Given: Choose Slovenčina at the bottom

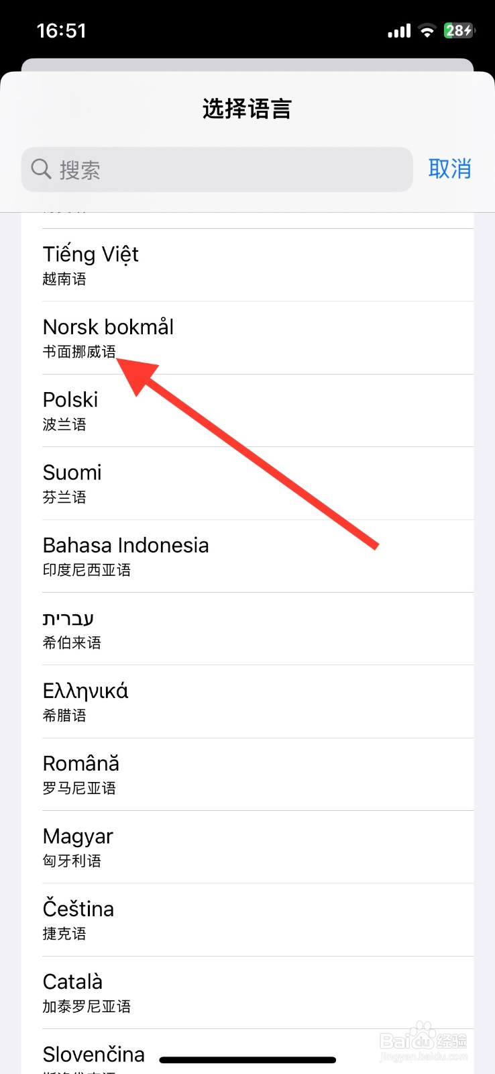Looking at the screenshot, I should 94,1054.
